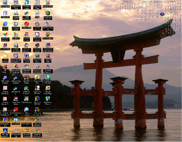
Task: Select highlighted date 20 in the calendar
Action: [x=162, y=14]
